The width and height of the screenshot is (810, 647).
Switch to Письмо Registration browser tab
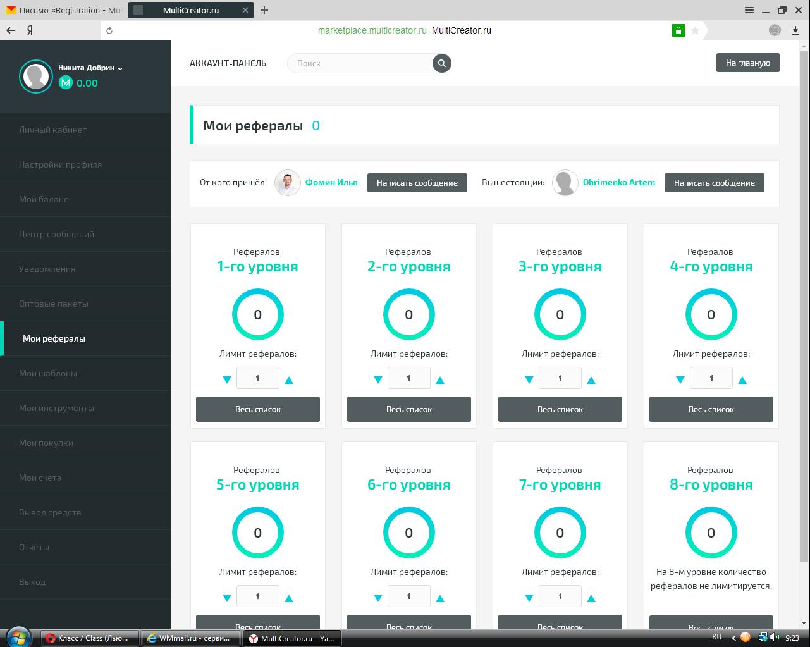click(63, 10)
